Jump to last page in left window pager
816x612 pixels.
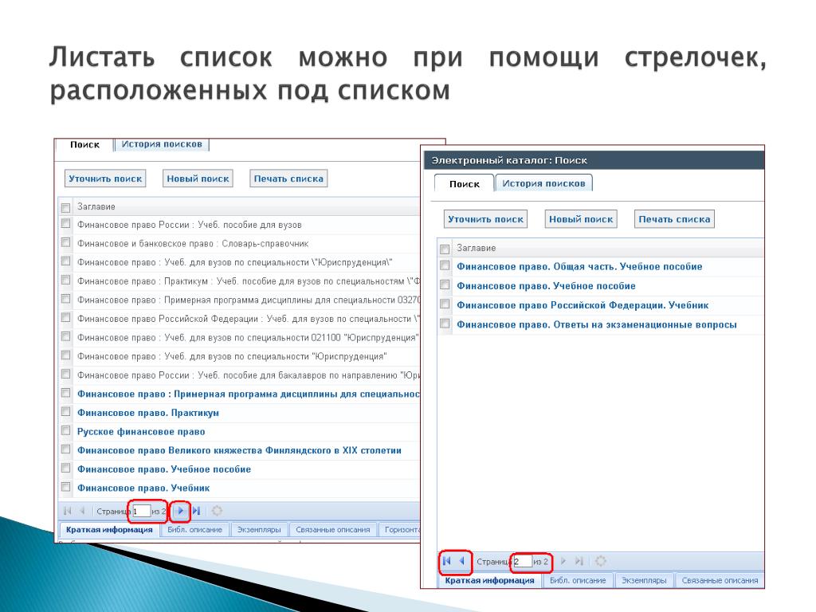(196, 511)
